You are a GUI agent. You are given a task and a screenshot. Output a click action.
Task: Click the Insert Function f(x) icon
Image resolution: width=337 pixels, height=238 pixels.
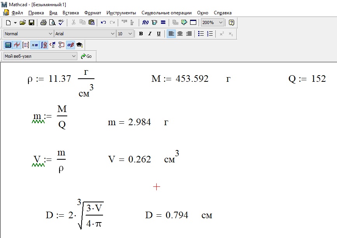coord(145,22)
